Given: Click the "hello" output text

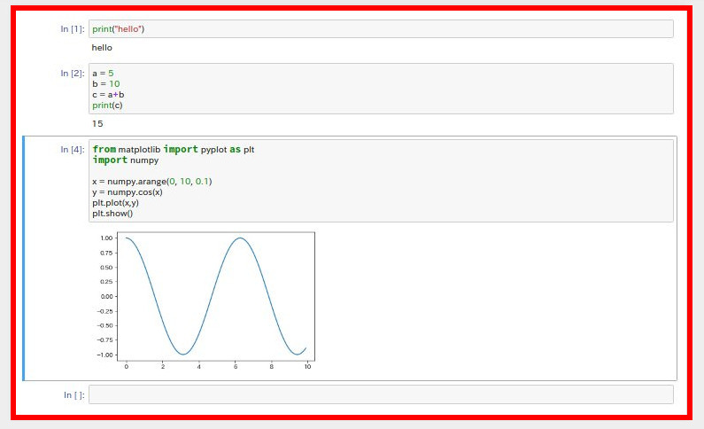Looking at the screenshot, I should [x=102, y=48].
